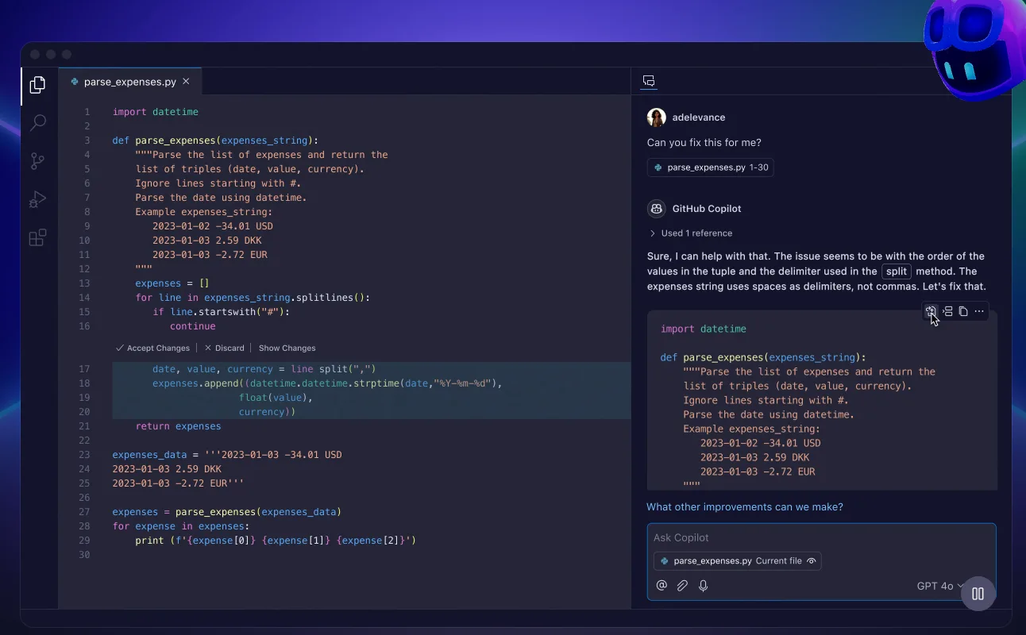The height and width of the screenshot is (635, 1026).
Task: Open the GPT 4o model picker
Action: [x=940, y=586]
